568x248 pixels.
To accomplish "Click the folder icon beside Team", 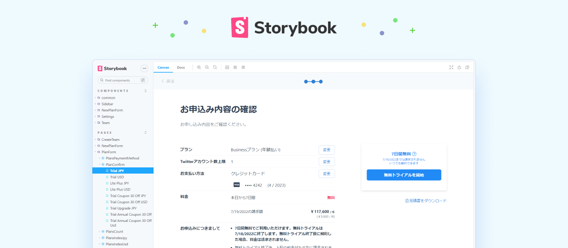I will [x=99, y=123].
